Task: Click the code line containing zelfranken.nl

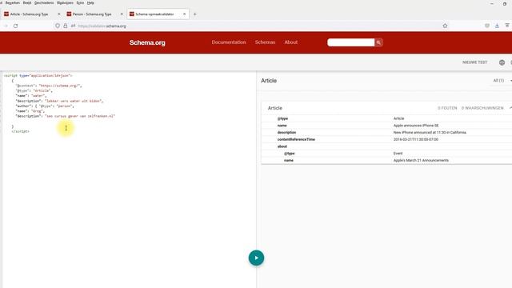Action: (x=66, y=116)
